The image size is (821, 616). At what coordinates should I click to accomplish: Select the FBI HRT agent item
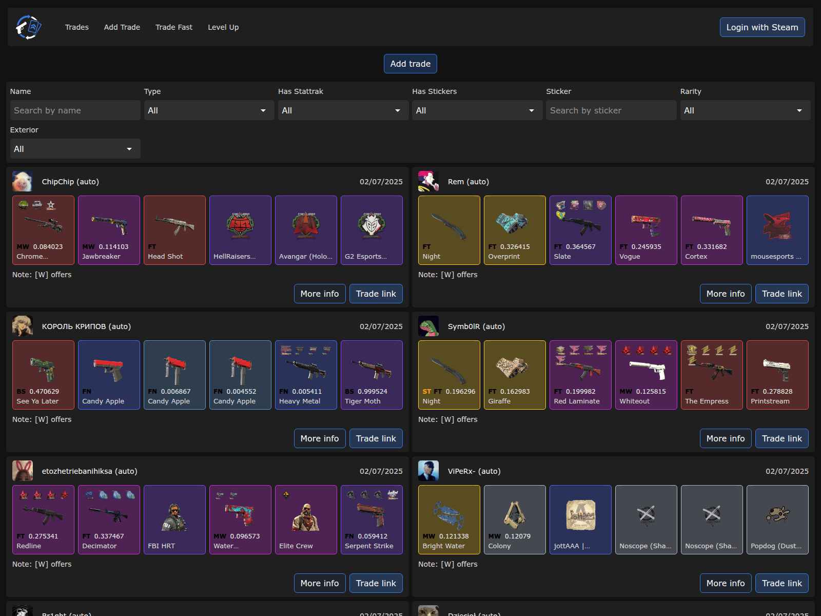click(x=174, y=519)
